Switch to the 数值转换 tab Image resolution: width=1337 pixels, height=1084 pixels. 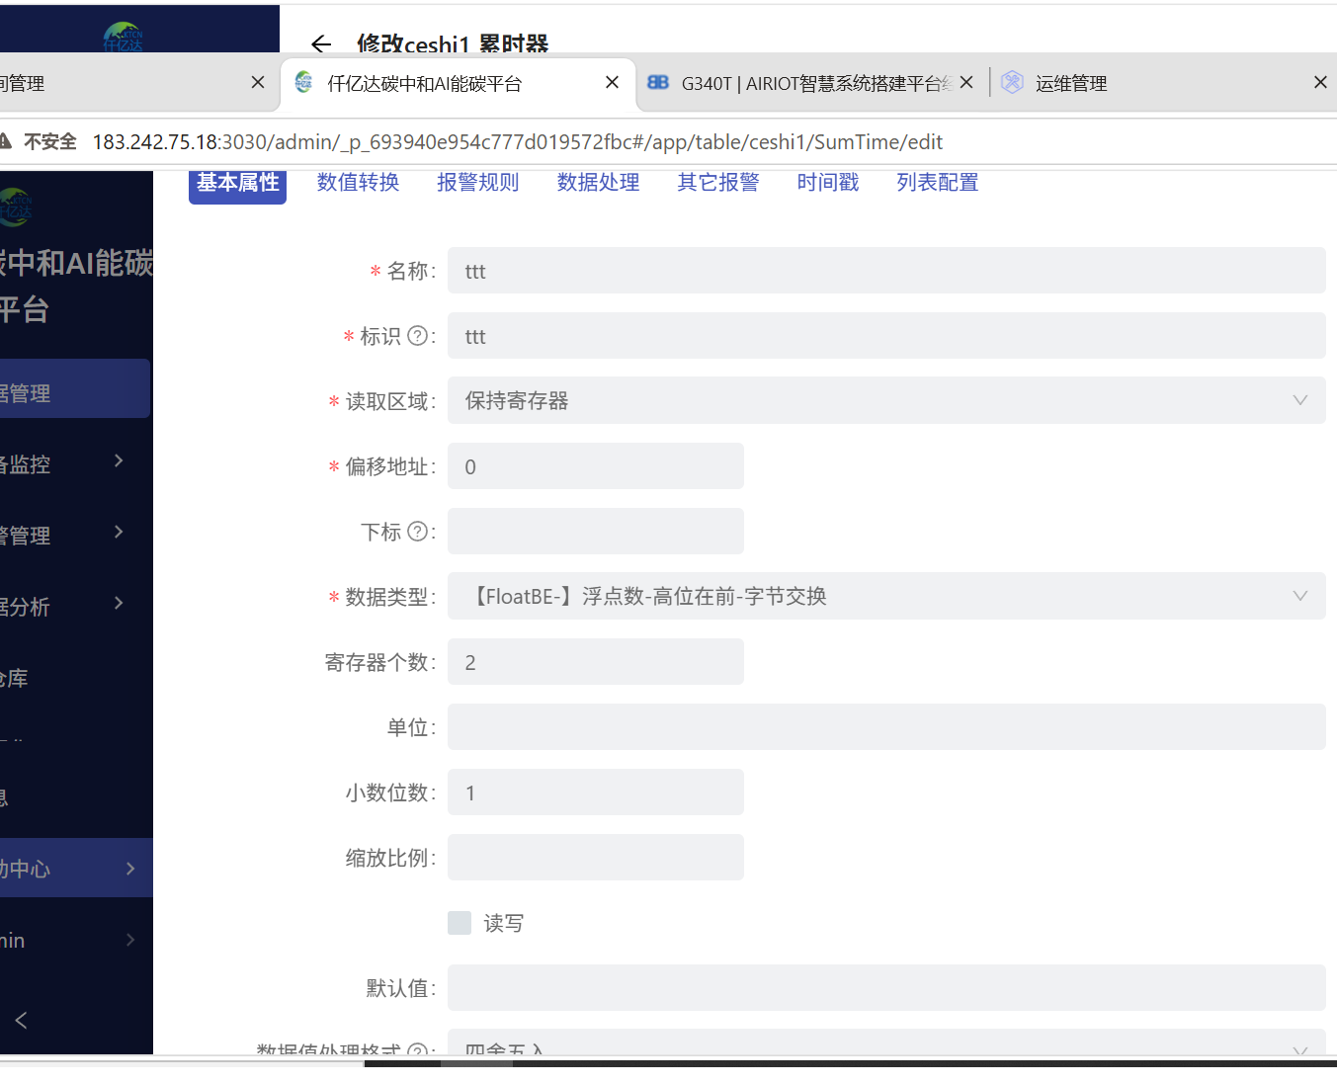point(358,183)
